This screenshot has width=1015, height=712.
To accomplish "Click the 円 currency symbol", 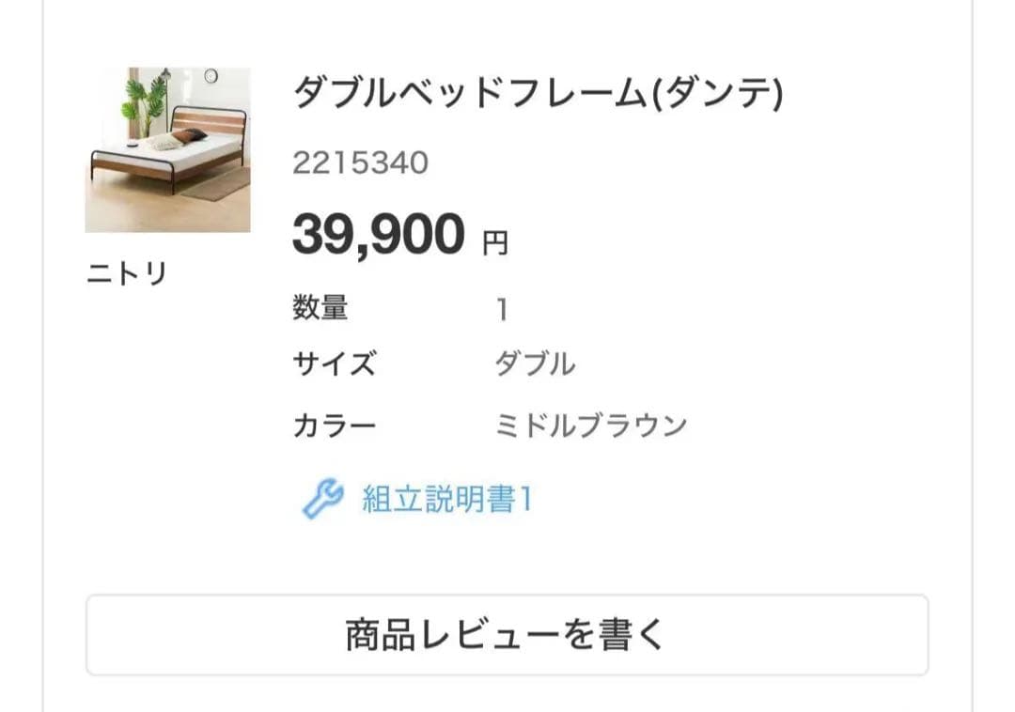I will [494, 244].
